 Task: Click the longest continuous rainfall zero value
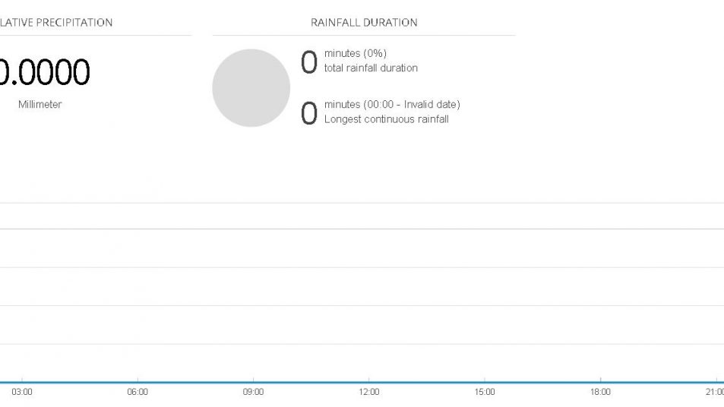308,113
